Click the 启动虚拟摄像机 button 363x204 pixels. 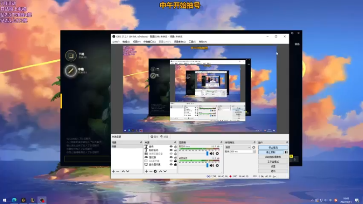(273, 157)
